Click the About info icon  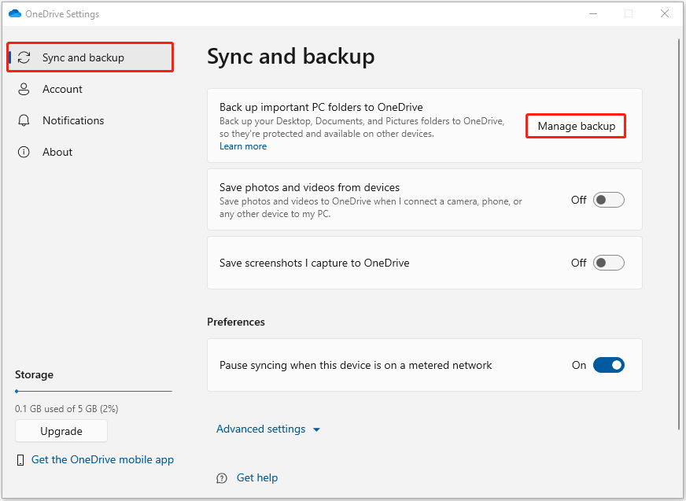tap(24, 152)
